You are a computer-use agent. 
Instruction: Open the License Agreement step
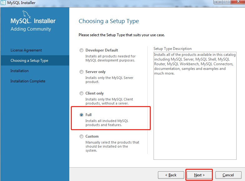pos(26,50)
